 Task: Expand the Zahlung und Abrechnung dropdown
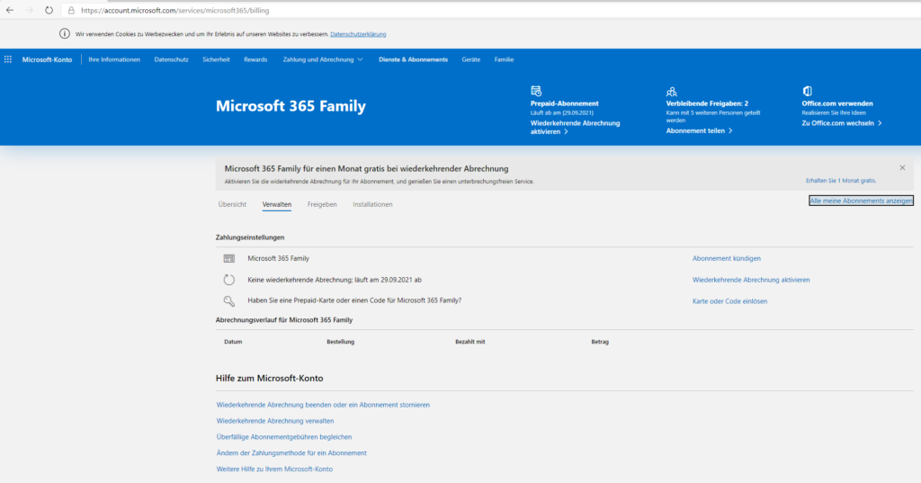(323, 59)
